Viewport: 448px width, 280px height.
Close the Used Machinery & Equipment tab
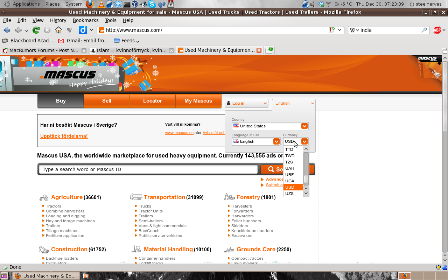[x=259, y=50]
